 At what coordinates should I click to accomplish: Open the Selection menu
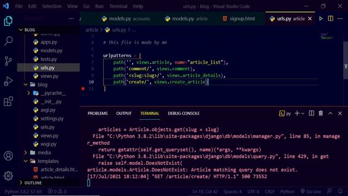(52, 6)
